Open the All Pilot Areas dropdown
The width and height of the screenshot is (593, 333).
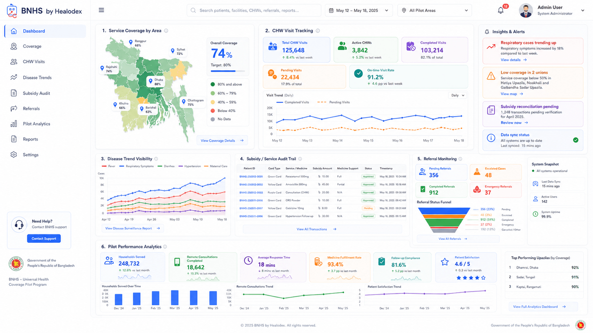click(x=435, y=10)
